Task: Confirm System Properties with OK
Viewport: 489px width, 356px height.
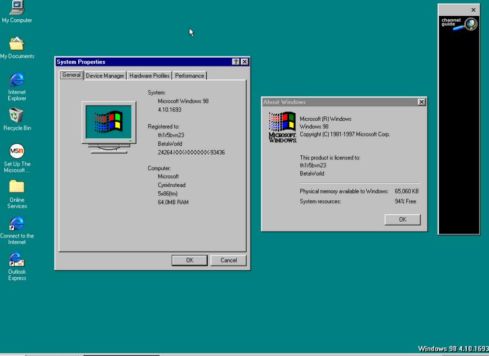Action: (189, 260)
